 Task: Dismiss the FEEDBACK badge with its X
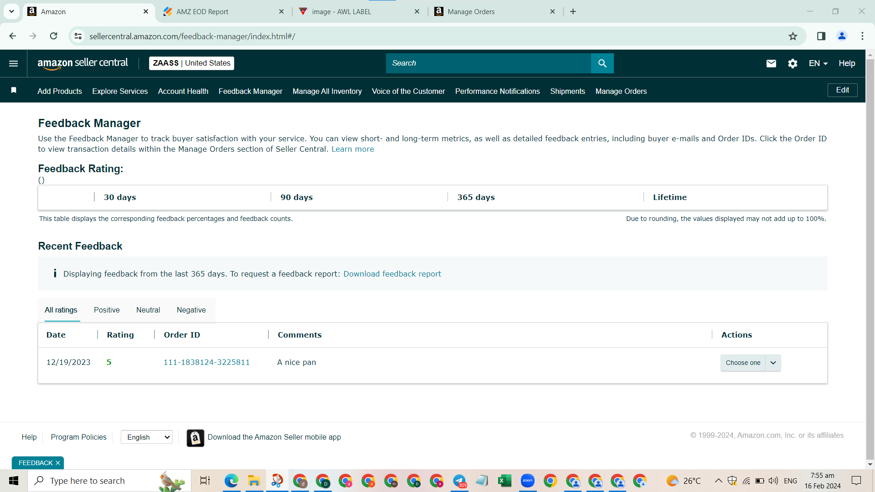tap(58, 463)
